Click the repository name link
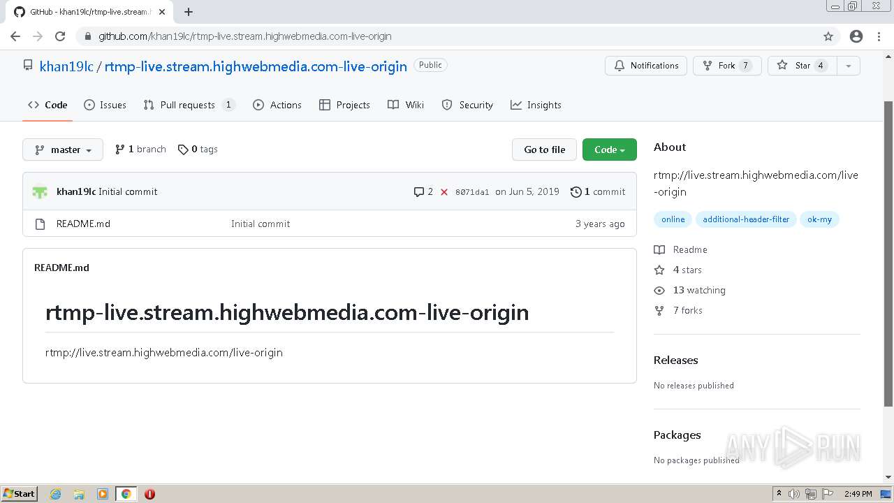This screenshot has width=894, height=503. 256,66
